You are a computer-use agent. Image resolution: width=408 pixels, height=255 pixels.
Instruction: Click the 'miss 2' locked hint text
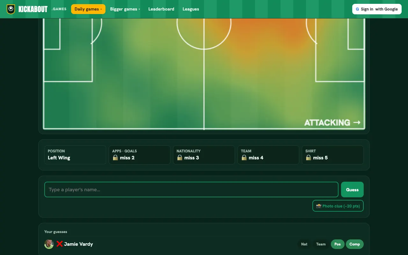click(x=127, y=158)
